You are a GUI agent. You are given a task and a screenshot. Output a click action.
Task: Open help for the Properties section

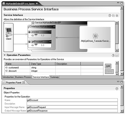(x=117, y=89)
